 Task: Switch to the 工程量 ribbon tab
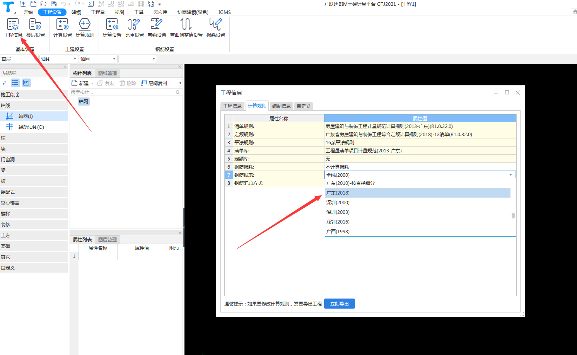click(98, 12)
